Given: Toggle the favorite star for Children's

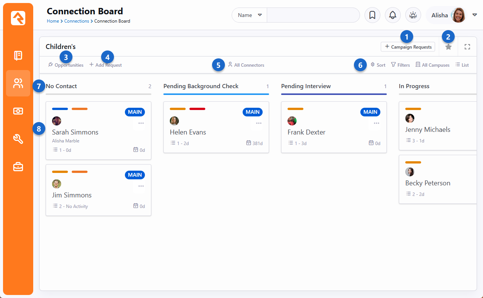Looking at the screenshot, I should click(448, 47).
